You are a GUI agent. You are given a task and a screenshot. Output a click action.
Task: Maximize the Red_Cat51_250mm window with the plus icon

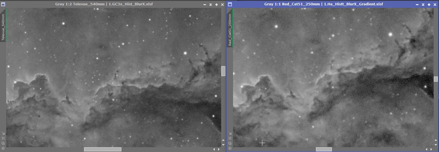tap(429, 5)
